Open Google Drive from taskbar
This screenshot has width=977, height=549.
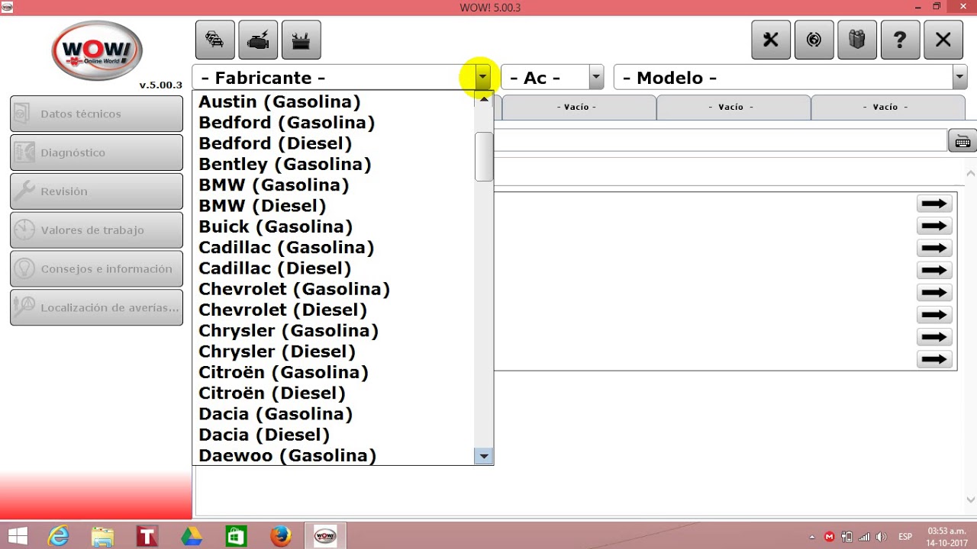192,536
